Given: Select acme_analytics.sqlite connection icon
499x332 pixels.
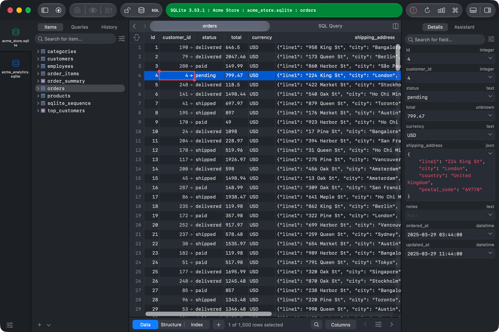Looking at the screenshot, I should tap(16, 63).
